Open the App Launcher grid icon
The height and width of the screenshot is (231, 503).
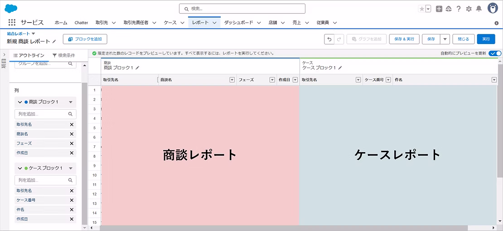click(12, 23)
